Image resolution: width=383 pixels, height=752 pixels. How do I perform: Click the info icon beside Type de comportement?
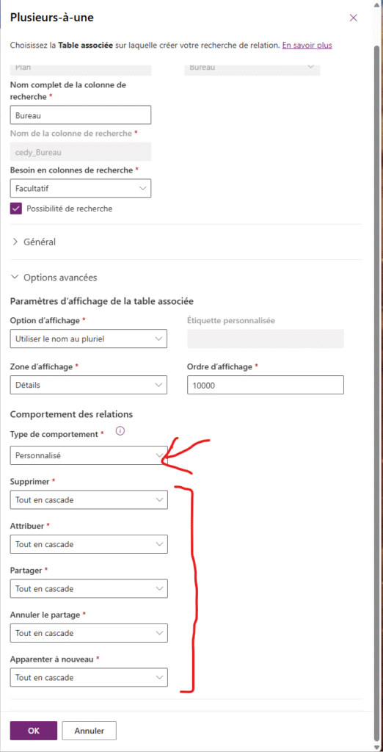(120, 431)
